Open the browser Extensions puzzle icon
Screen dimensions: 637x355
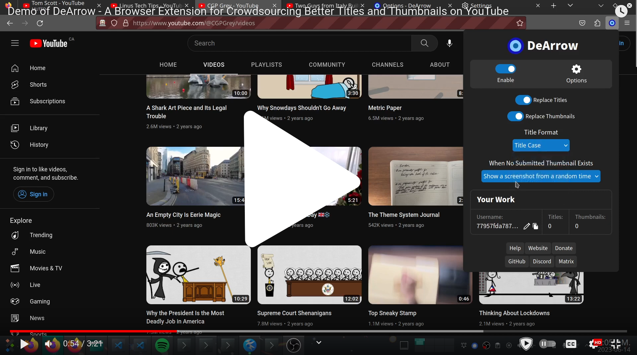pyautogui.click(x=597, y=23)
